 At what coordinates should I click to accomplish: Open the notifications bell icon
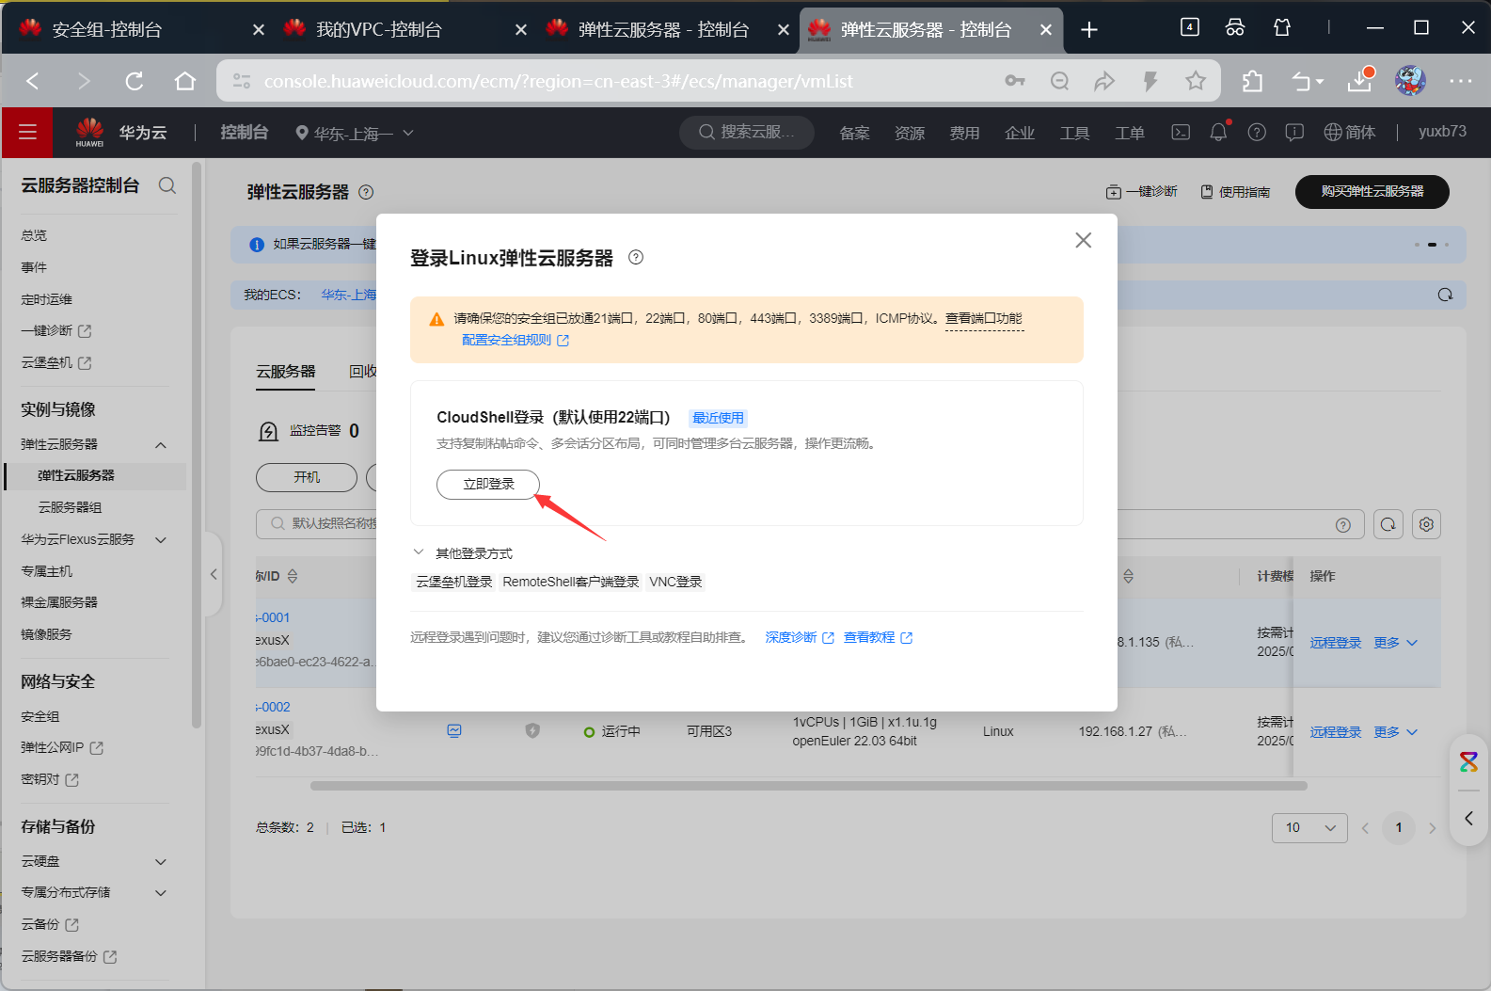(x=1218, y=132)
